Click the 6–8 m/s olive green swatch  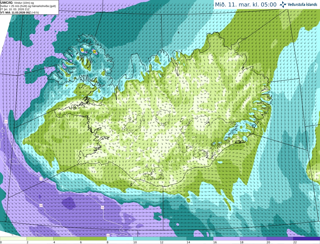coord(93,239)
